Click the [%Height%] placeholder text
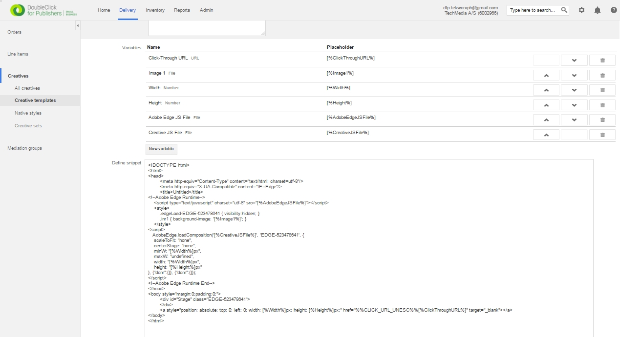The image size is (620, 337). coord(339,103)
